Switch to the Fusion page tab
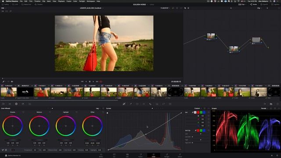The width and height of the screenshot is (281, 158). pyautogui.click(x=140, y=155)
